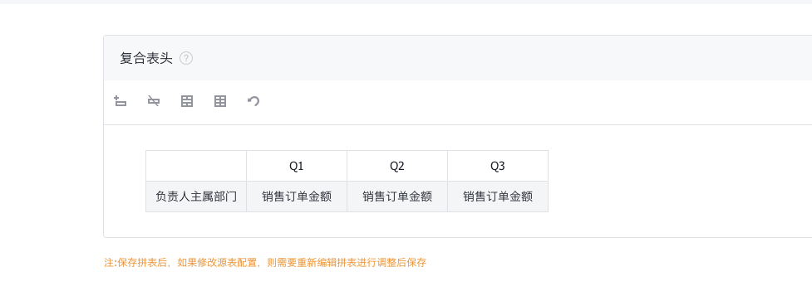Click the merge cells icon
This screenshot has width=812, height=301.
pos(187,101)
